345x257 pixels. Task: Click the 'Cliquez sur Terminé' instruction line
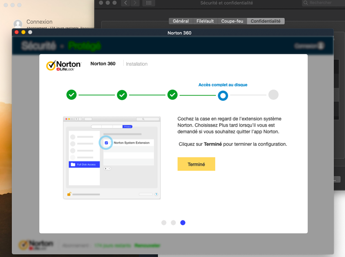(233, 144)
